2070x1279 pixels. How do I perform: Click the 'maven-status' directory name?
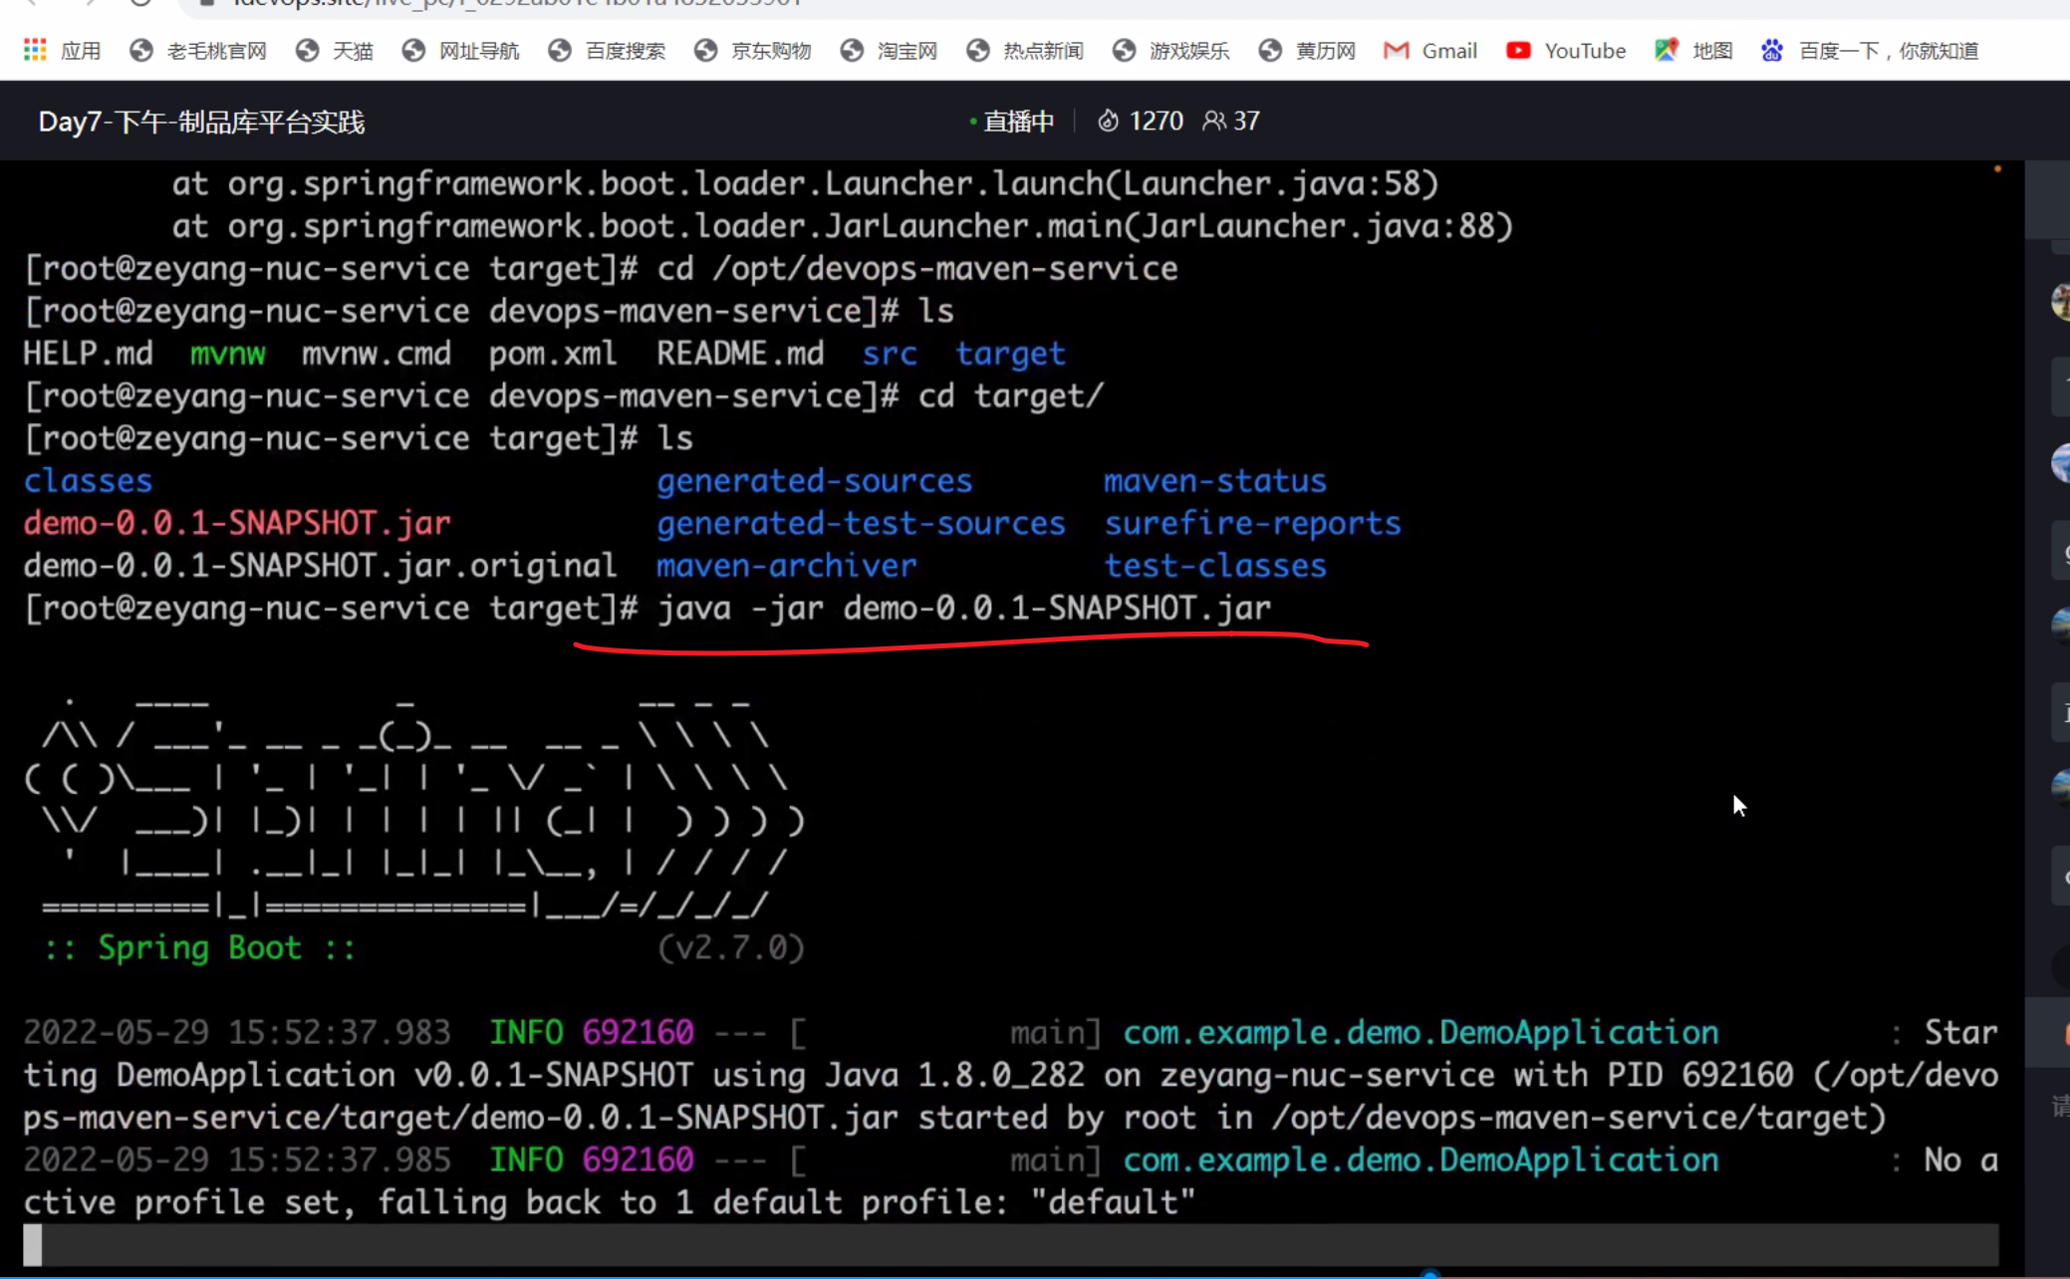coord(1214,481)
